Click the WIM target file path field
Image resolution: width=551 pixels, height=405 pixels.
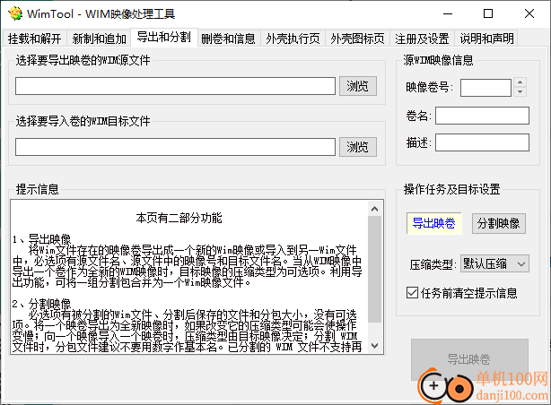click(x=175, y=147)
